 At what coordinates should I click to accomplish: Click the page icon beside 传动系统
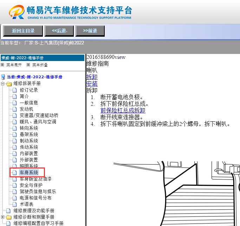coord(15,147)
